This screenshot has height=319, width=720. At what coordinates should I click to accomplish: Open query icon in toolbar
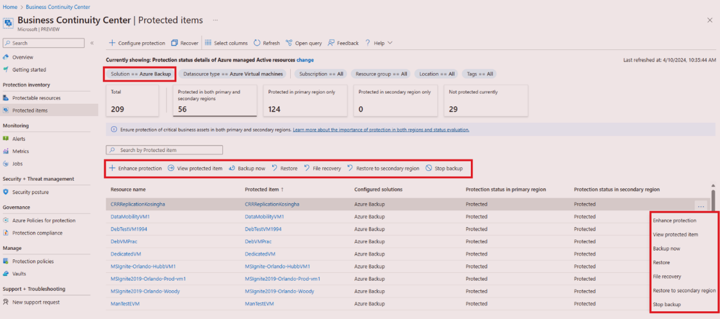coord(290,43)
